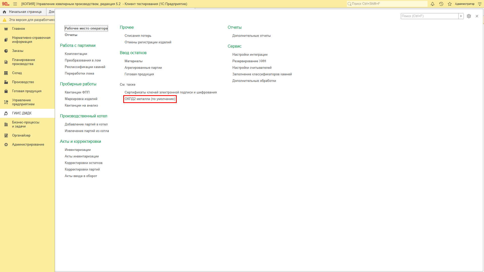Open the Склад section

point(27,73)
